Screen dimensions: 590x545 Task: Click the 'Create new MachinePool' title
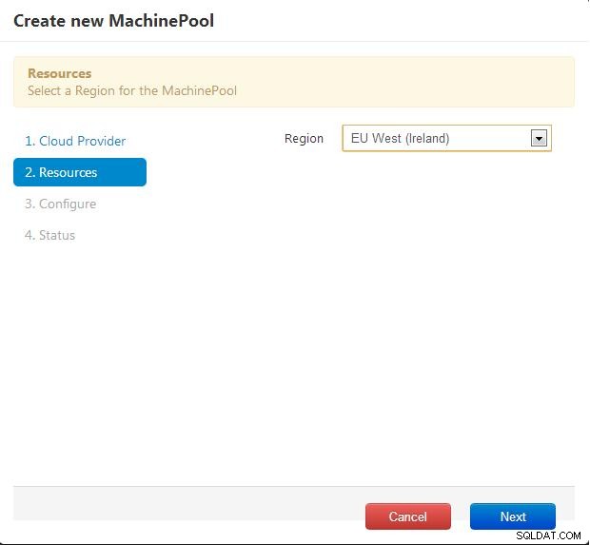click(113, 21)
